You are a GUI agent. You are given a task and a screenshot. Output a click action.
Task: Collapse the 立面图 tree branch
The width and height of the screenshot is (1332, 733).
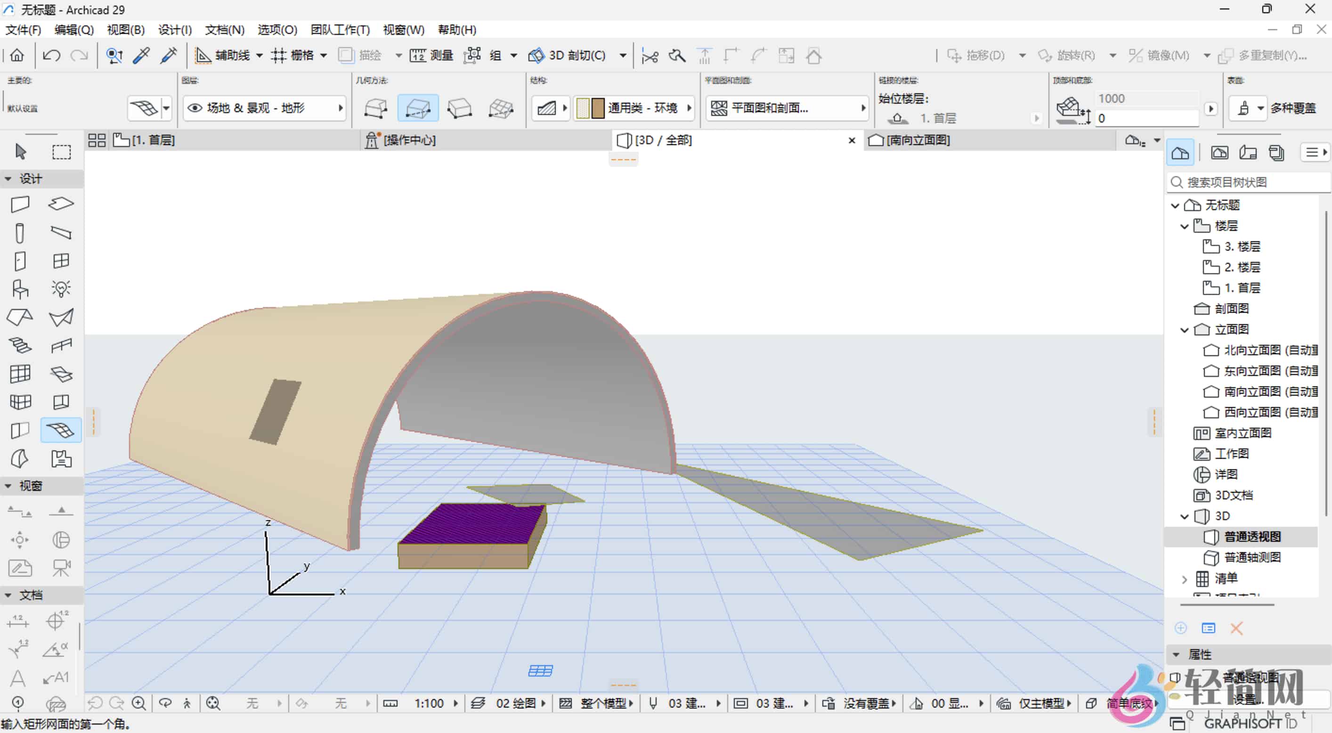point(1185,329)
